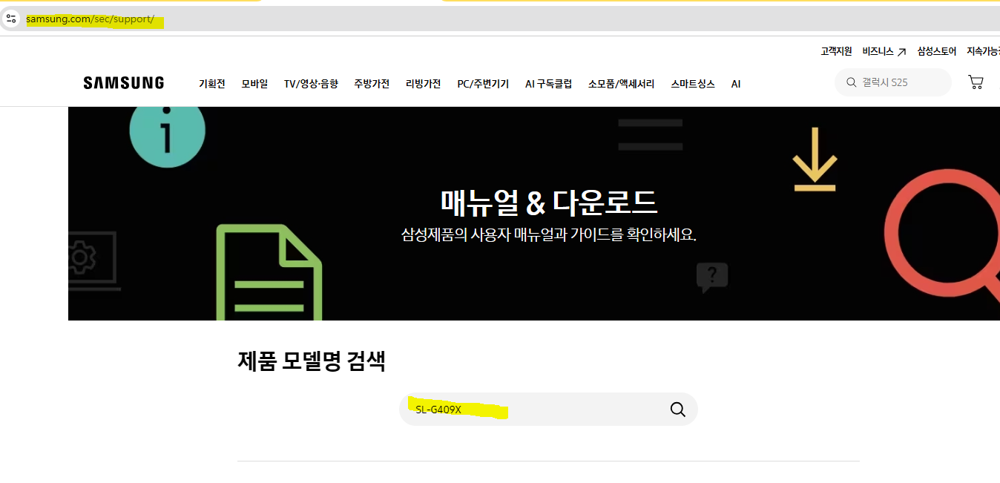Open the 소모품/액세서리 menu
Viewport: 1000px width, 483px height.
(x=622, y=84)
